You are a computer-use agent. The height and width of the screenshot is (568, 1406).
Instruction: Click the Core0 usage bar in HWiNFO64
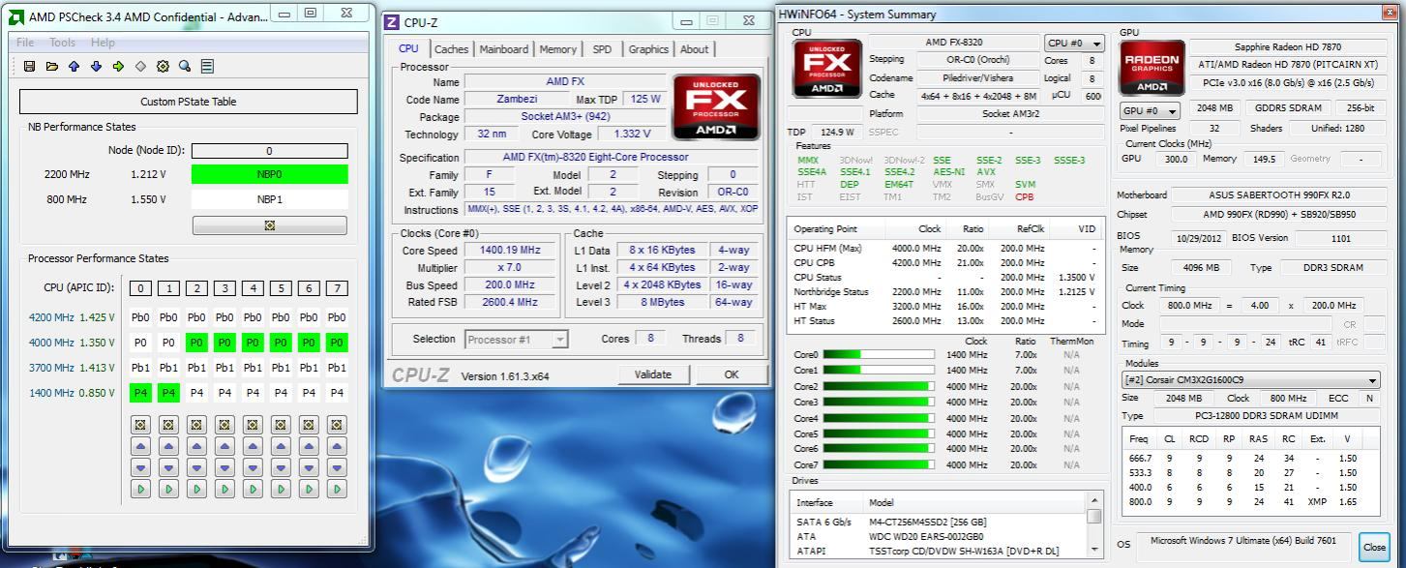(879, 354)
